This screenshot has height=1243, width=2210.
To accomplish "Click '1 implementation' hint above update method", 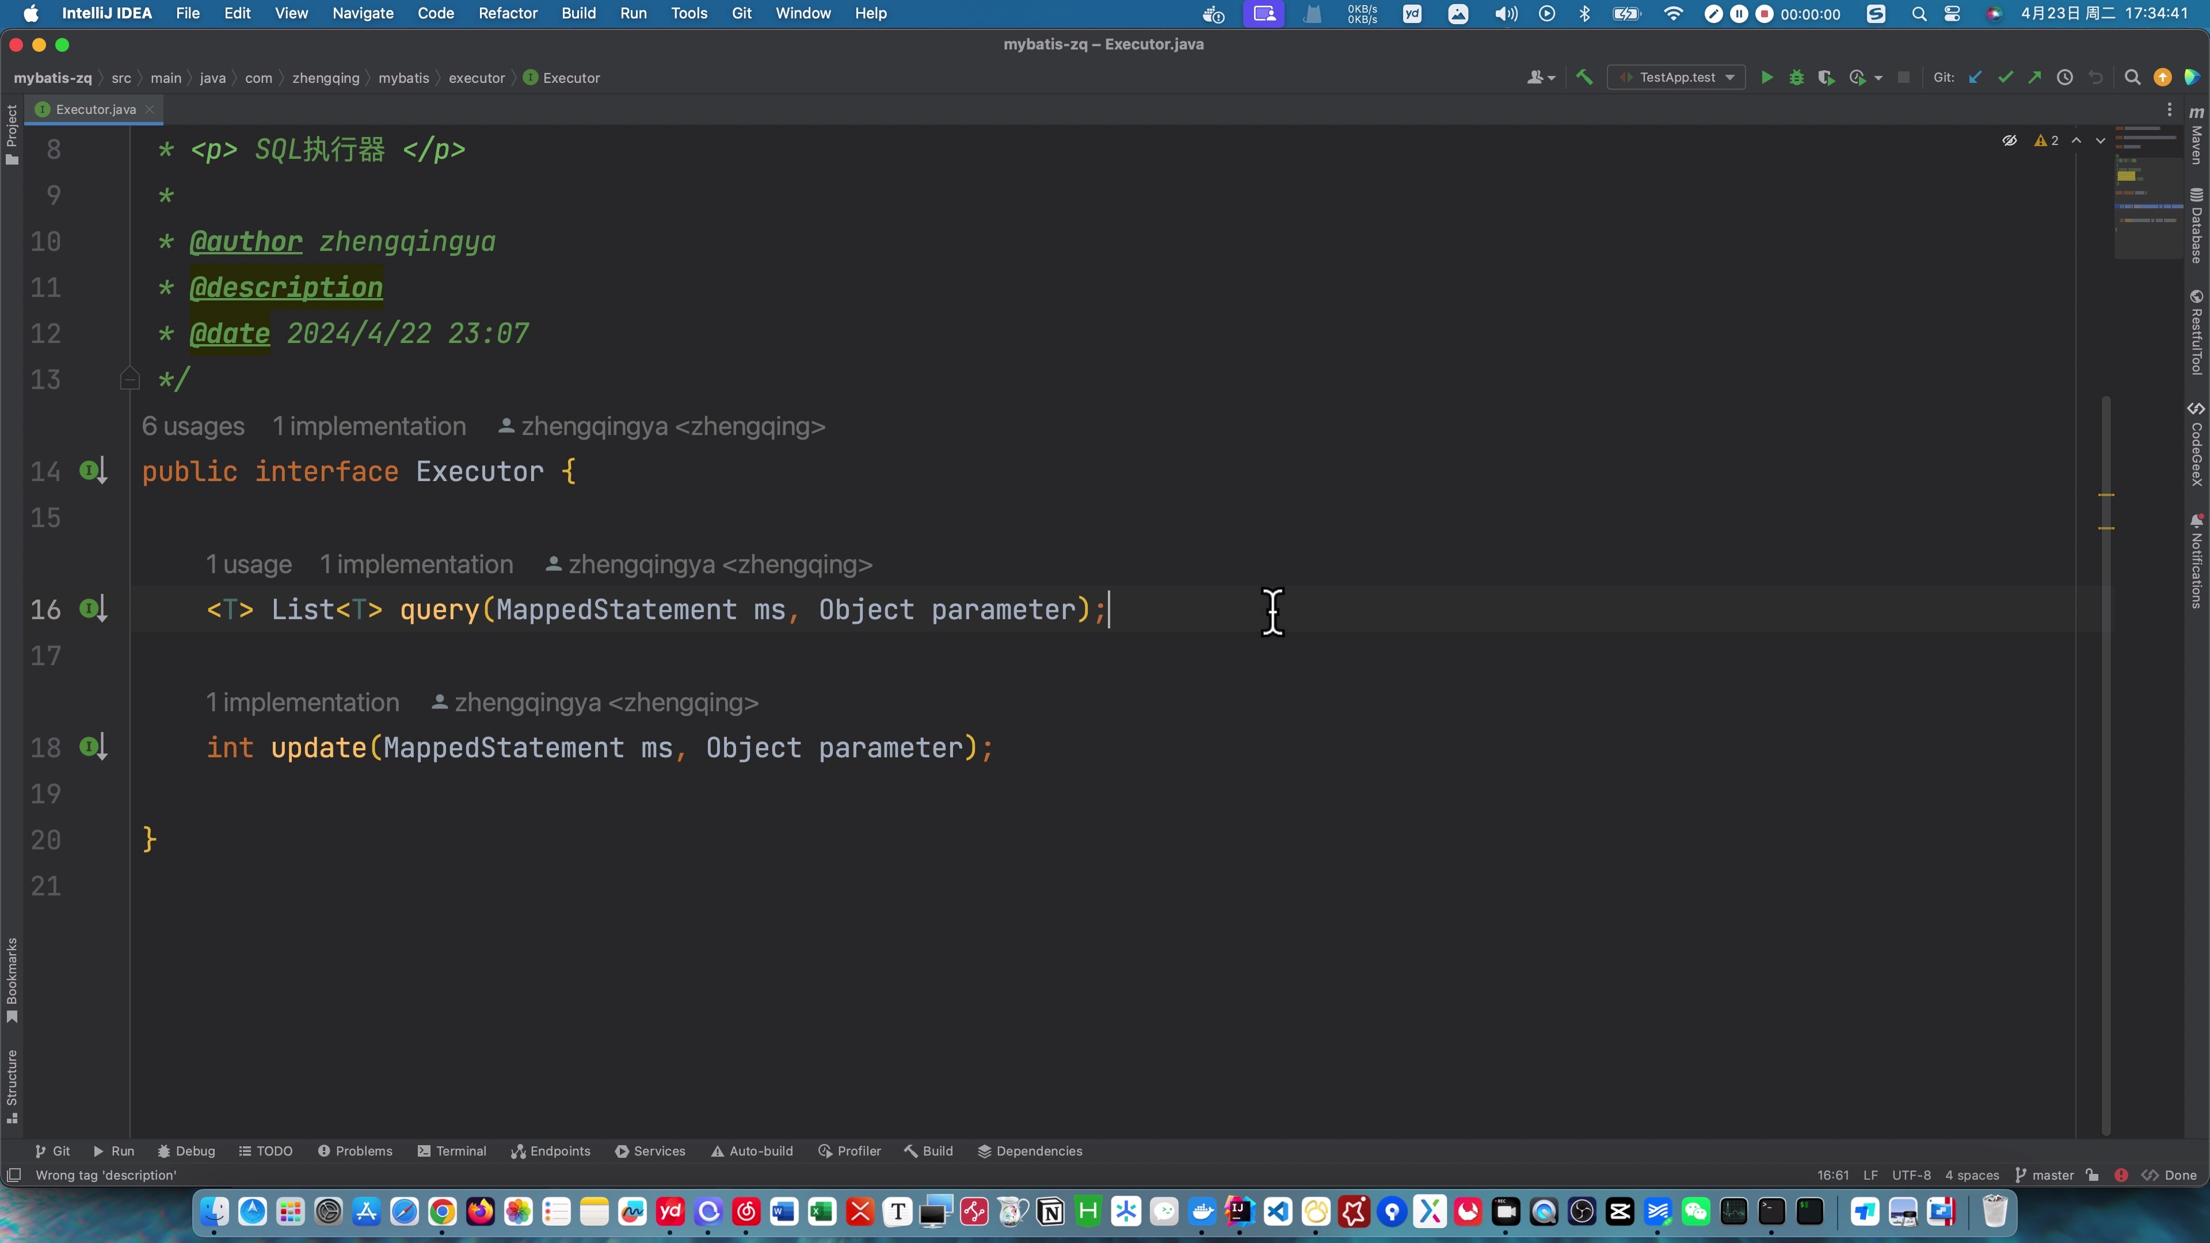I will [302, 703].
